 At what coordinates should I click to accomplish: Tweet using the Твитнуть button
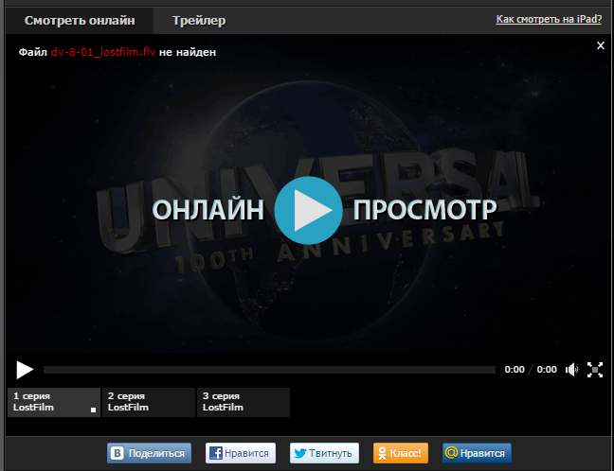click(x=324, y=453)
